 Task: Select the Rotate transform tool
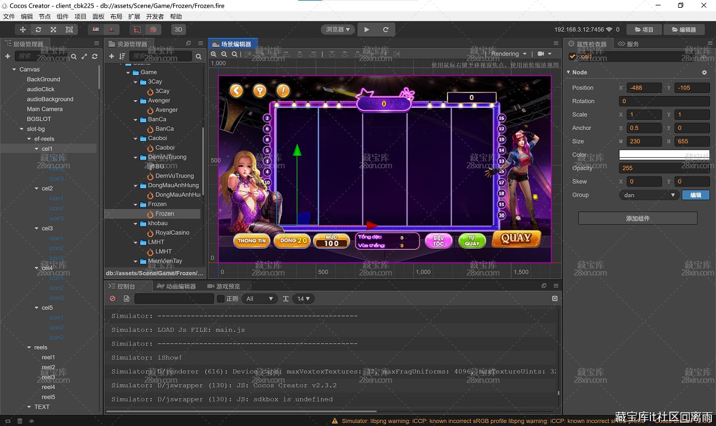[38, 29]
